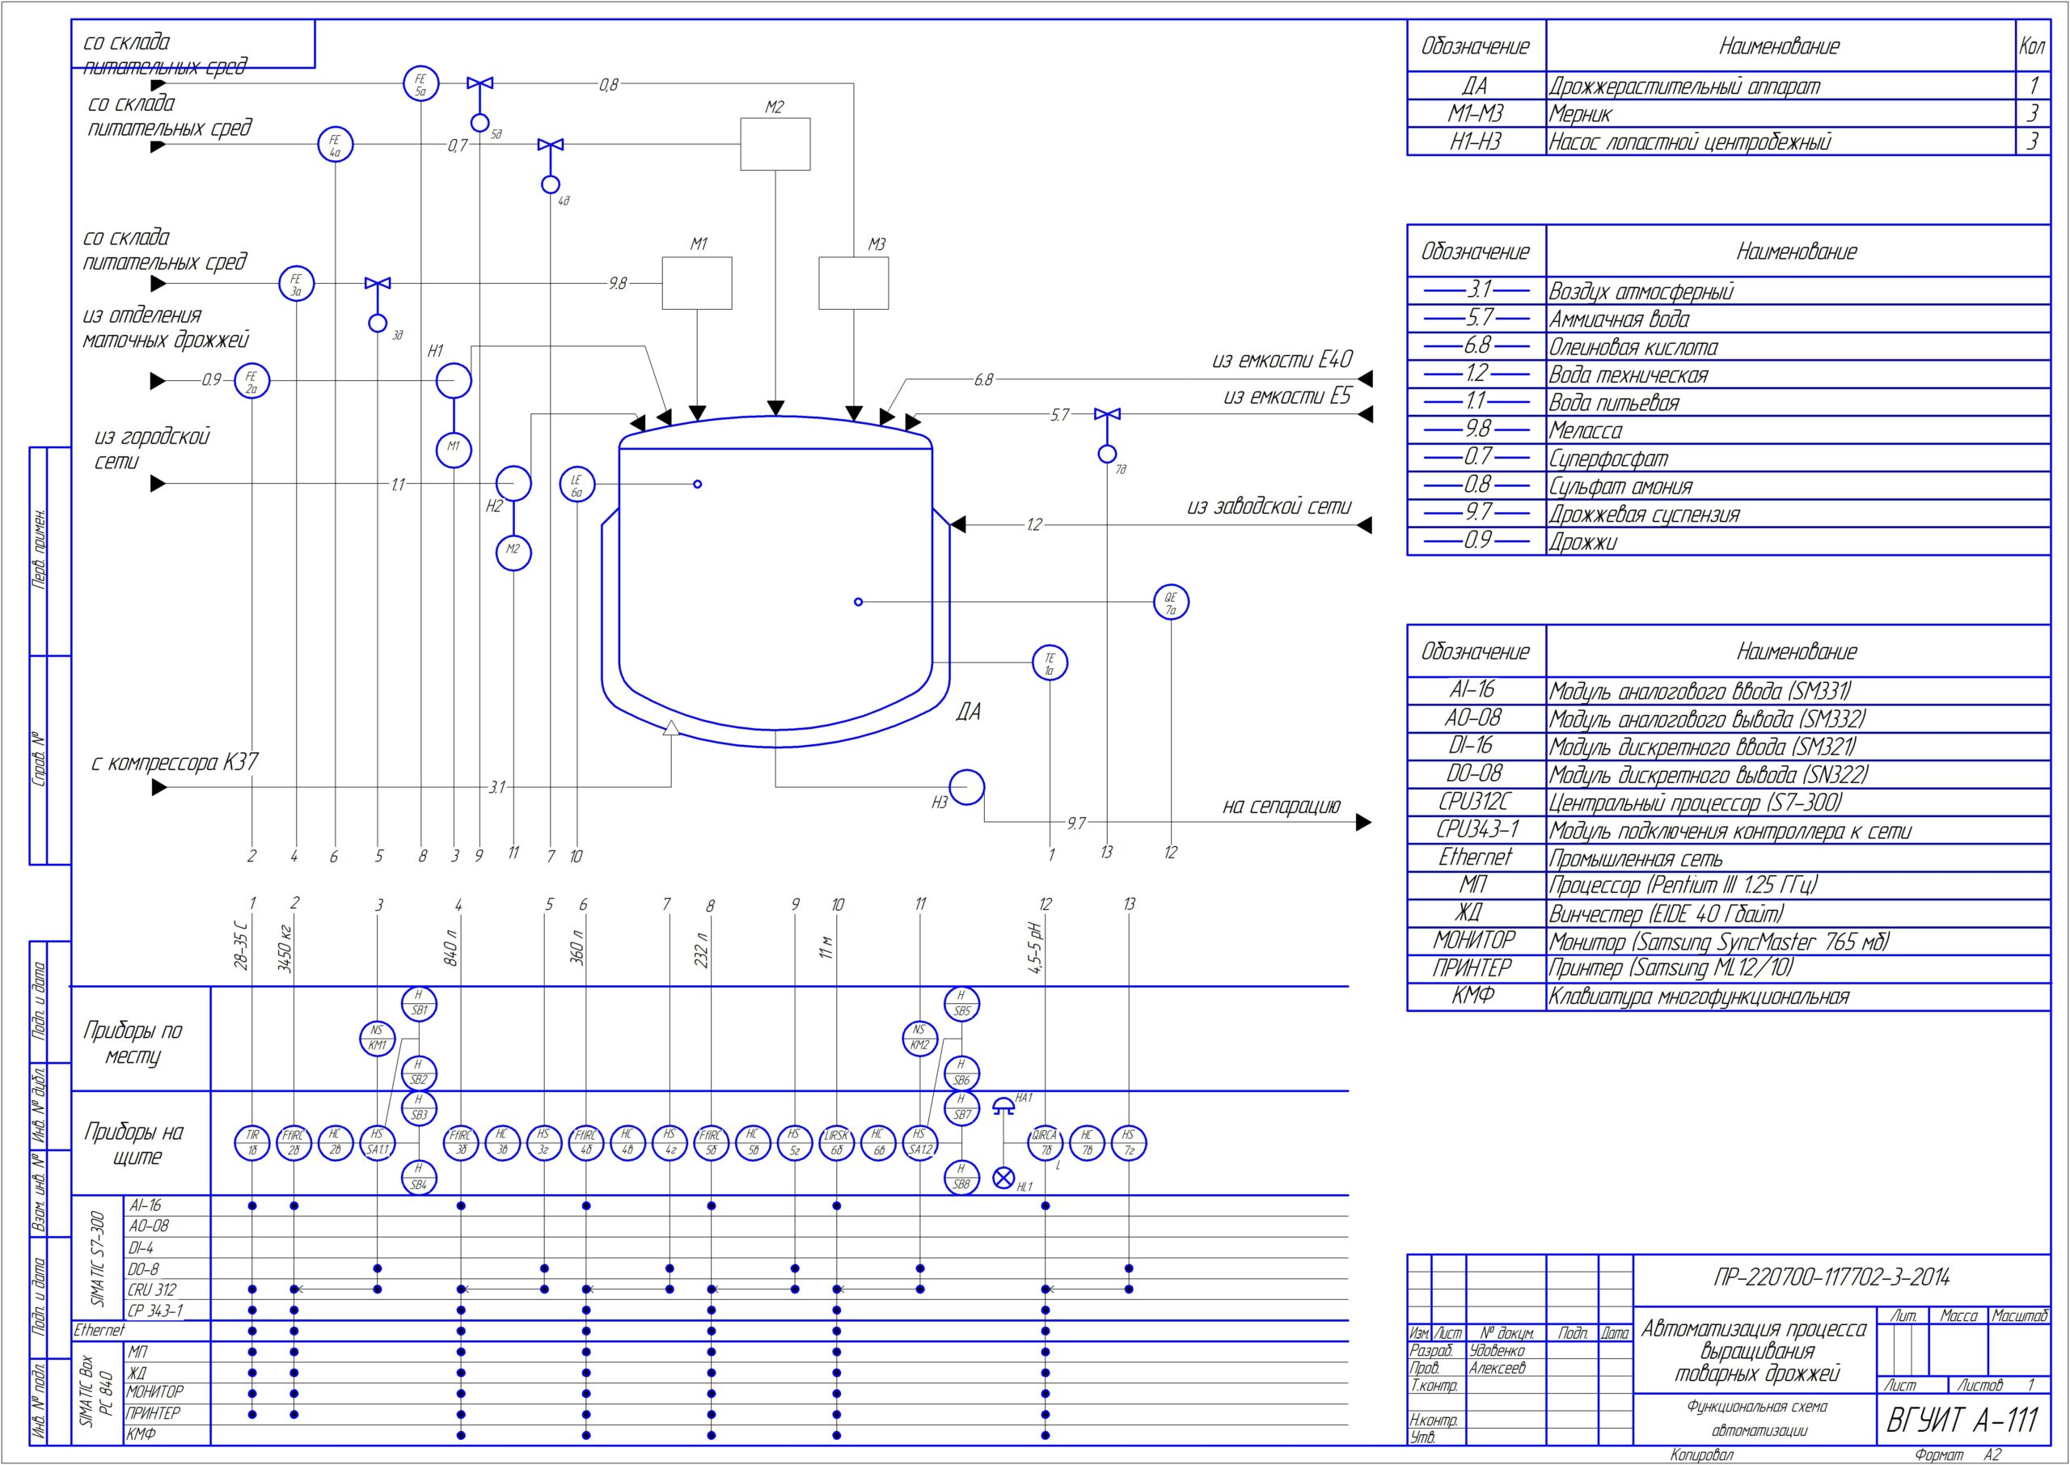Click the NS KM1 starter bubble
The width and height of the screenshot is (2070, 1465).
click(377, 1039)
